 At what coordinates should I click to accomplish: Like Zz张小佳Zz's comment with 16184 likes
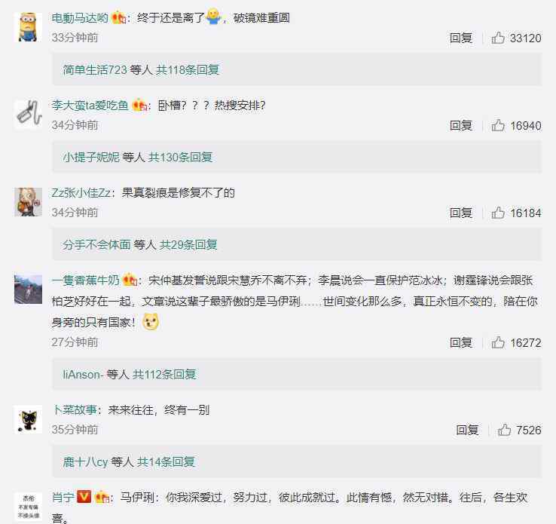click(x=498, y=213)
